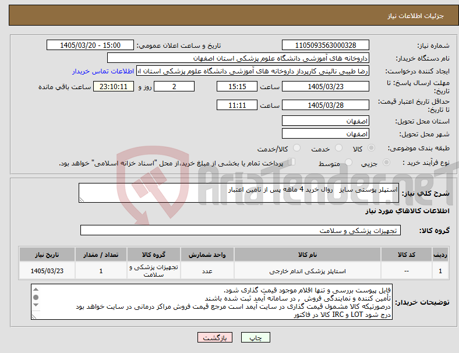459x353 pixels.
Task: Click the unit cell عدد
Action: 207,271
